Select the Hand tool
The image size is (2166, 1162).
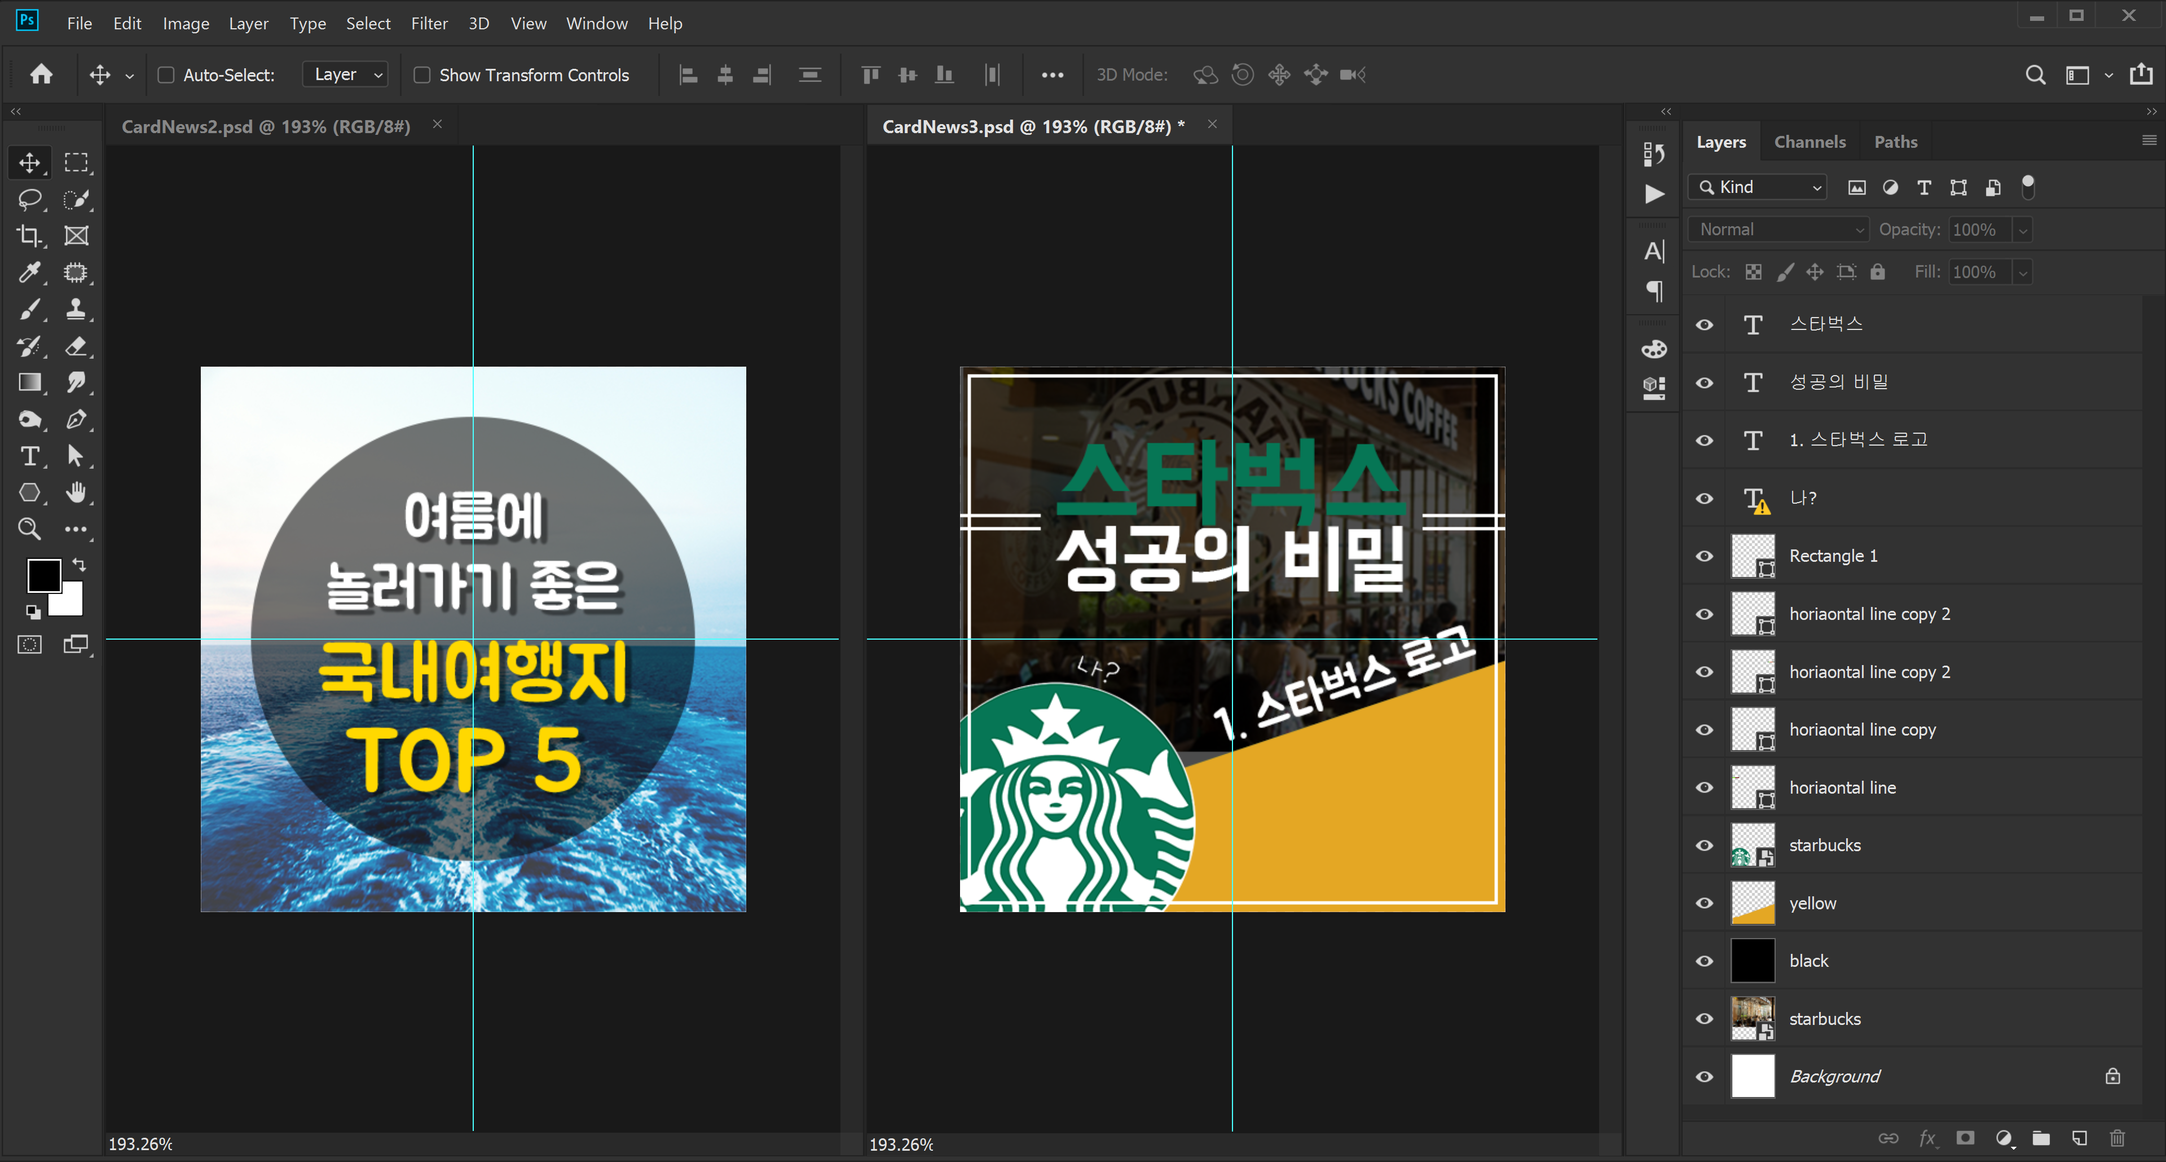[77, 492]
